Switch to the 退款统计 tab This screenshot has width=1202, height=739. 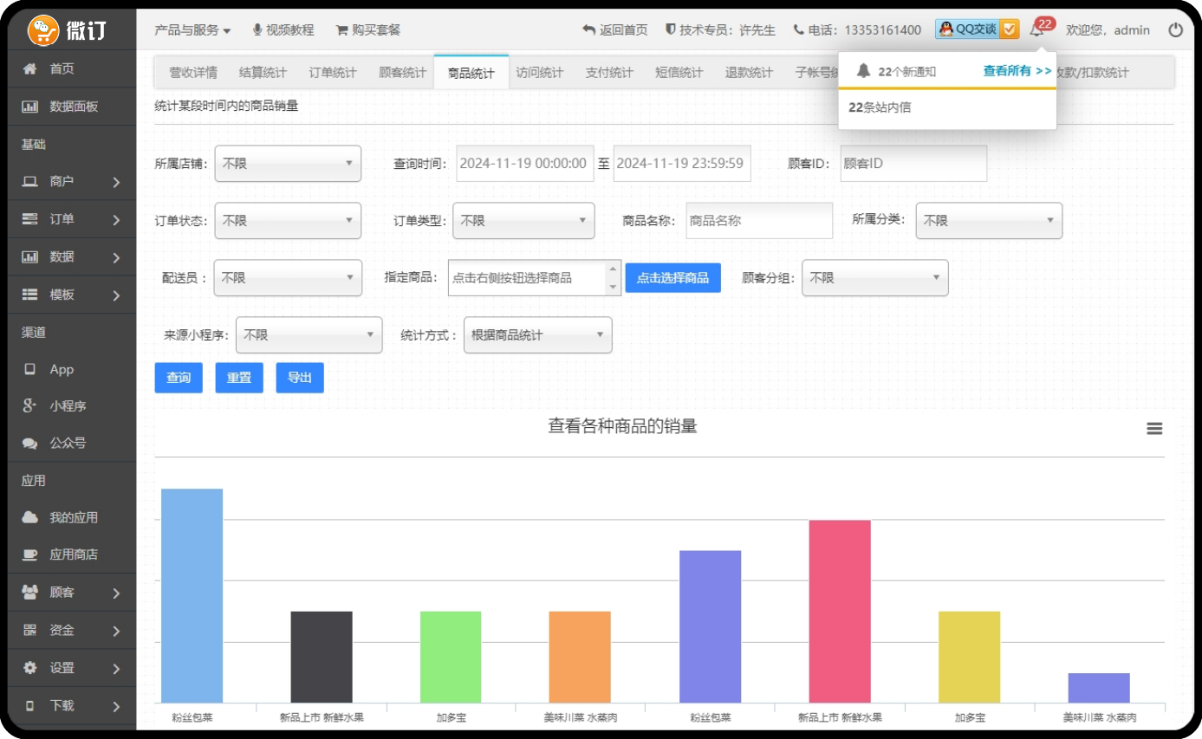[x=749, y=73]
